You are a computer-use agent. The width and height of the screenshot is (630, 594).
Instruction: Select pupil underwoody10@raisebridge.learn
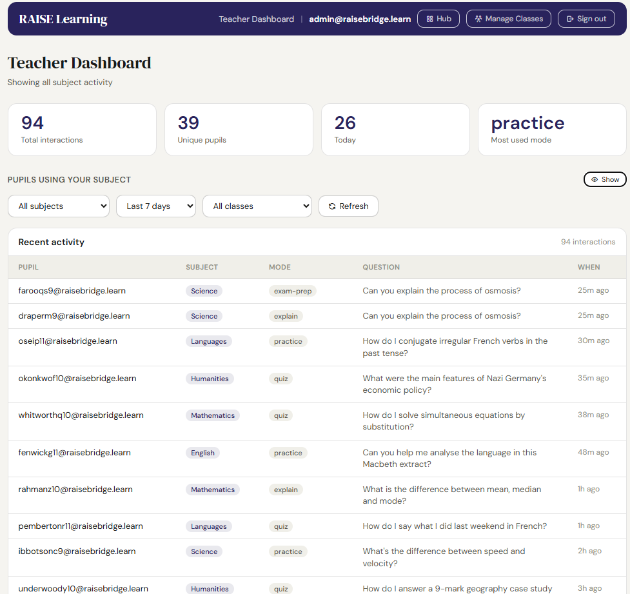coord(83,589)
